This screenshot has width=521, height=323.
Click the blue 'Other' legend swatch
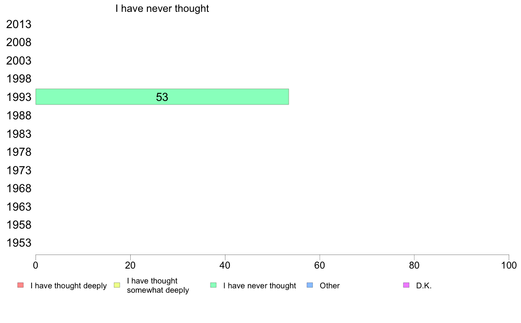pyautogui.click(x=310, y=285)
